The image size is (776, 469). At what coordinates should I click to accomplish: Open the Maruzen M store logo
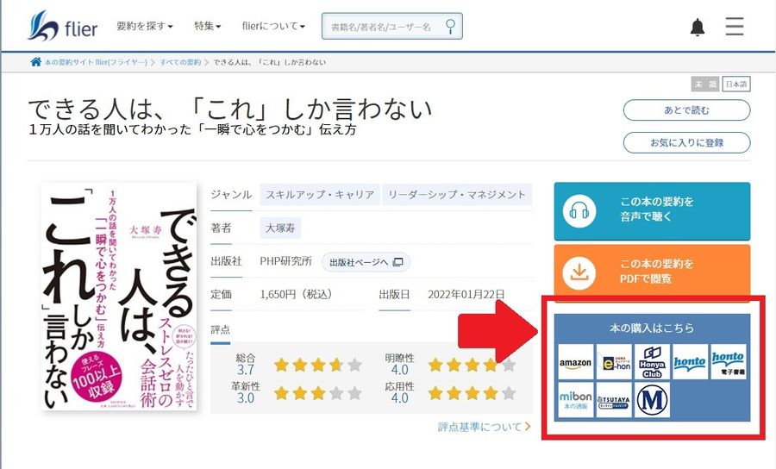(652, 400)
